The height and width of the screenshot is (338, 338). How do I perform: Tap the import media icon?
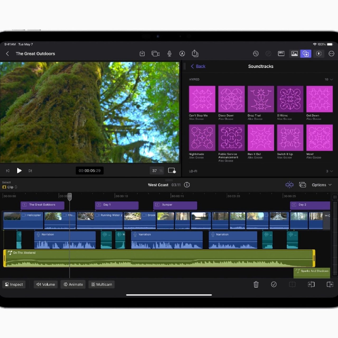pos(142,54)
